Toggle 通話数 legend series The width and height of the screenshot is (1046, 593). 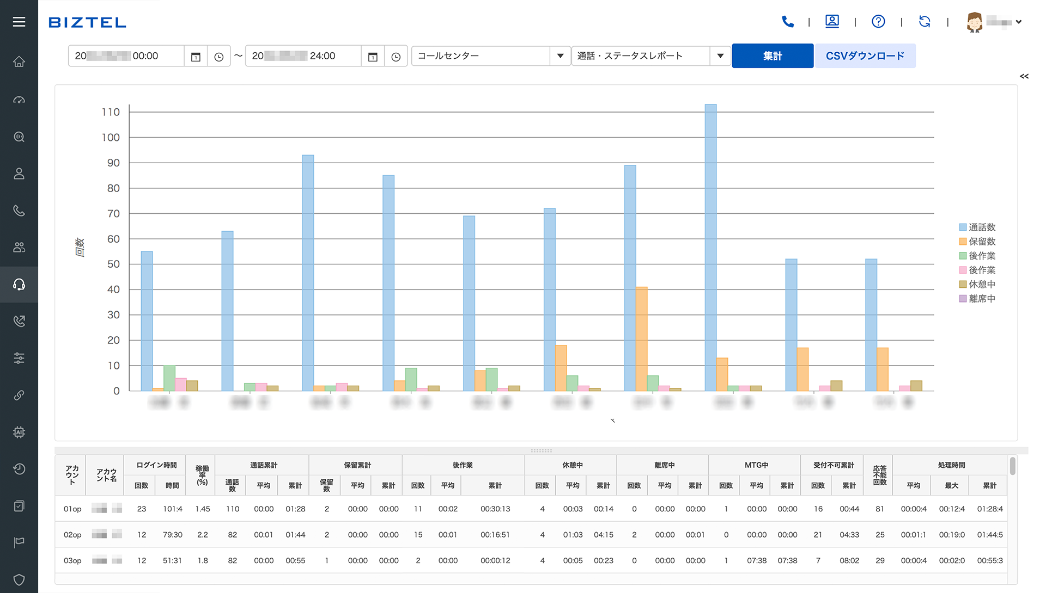[x=977, y=227]
